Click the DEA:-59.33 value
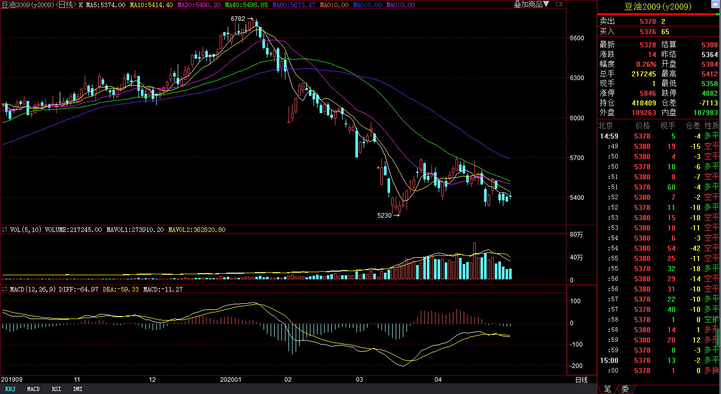This screenshot has height=394, width=721. click(x=121, y=289)
